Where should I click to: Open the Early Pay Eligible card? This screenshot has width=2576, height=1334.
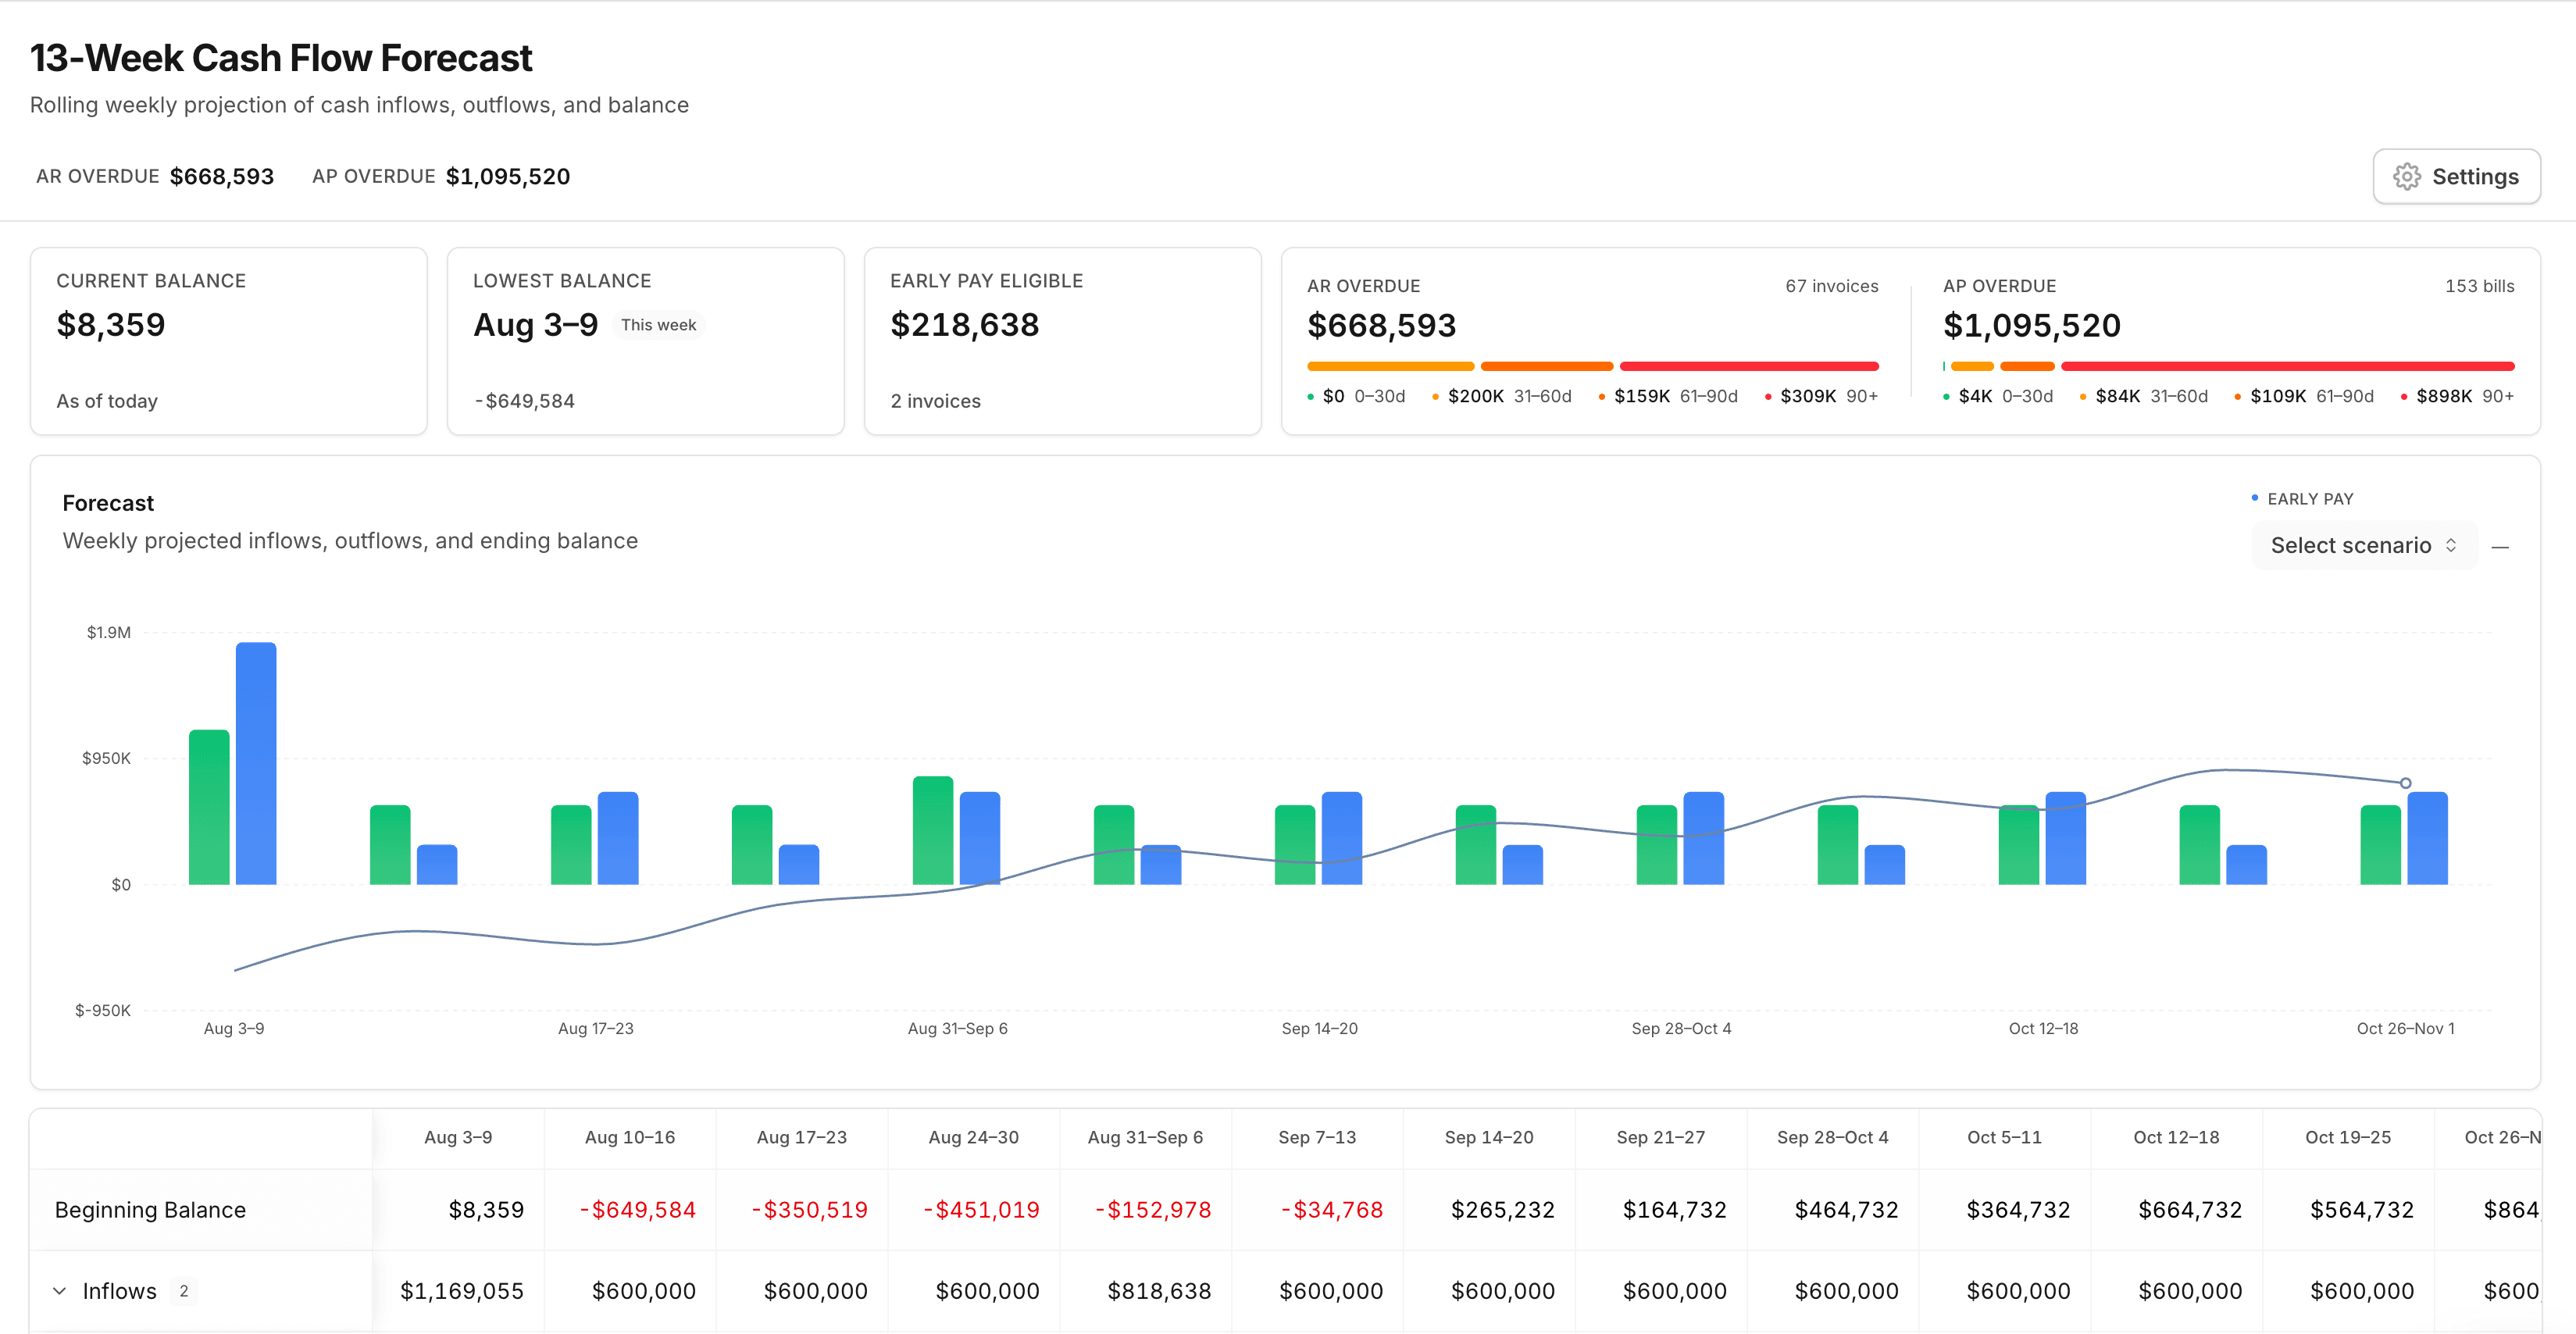coord(1063,341)
